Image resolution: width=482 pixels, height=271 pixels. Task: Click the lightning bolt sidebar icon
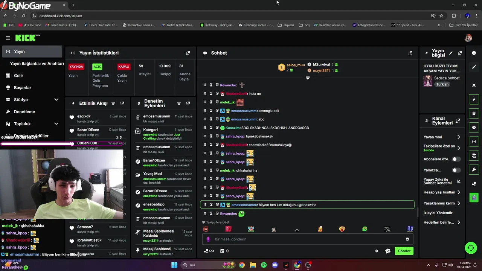pos(474,99)
